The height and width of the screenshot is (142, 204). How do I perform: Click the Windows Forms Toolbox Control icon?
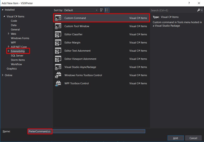[x=58, y=75]
